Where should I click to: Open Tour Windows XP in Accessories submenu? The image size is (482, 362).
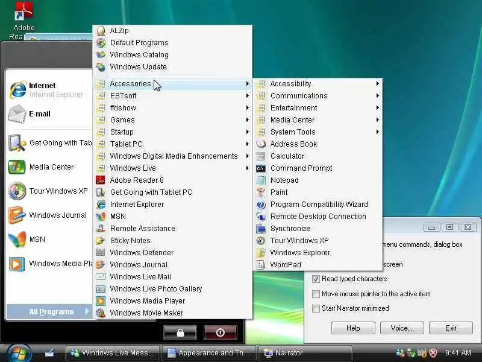[318, 240]
